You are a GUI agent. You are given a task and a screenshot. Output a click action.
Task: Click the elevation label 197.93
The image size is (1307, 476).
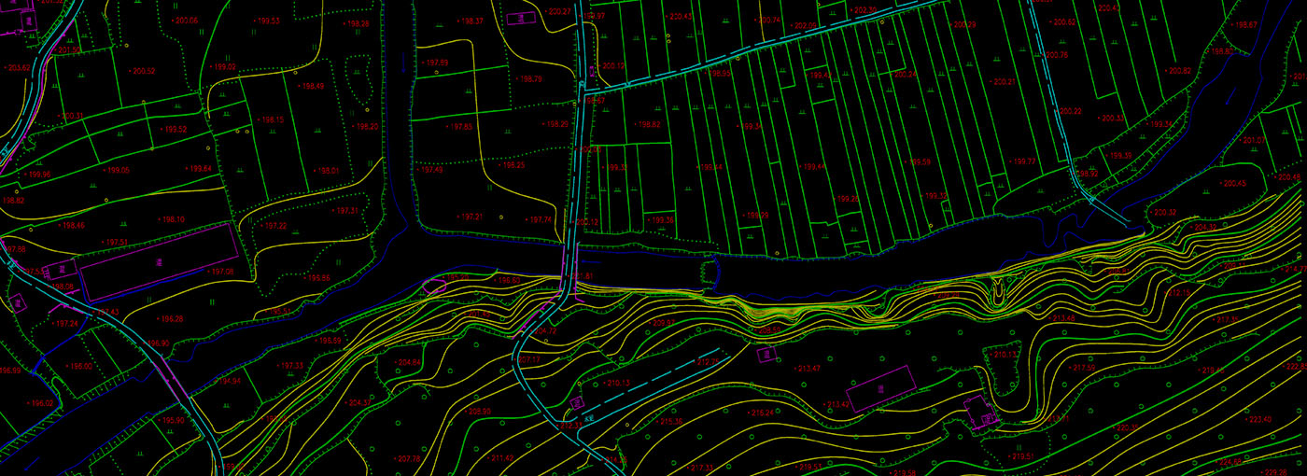point(434,63)
